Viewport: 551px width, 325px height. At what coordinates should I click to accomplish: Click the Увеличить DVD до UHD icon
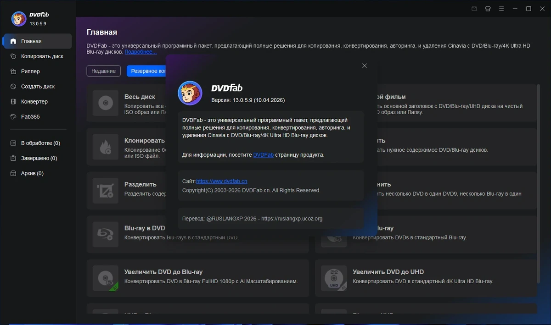(x=334, y=278)
